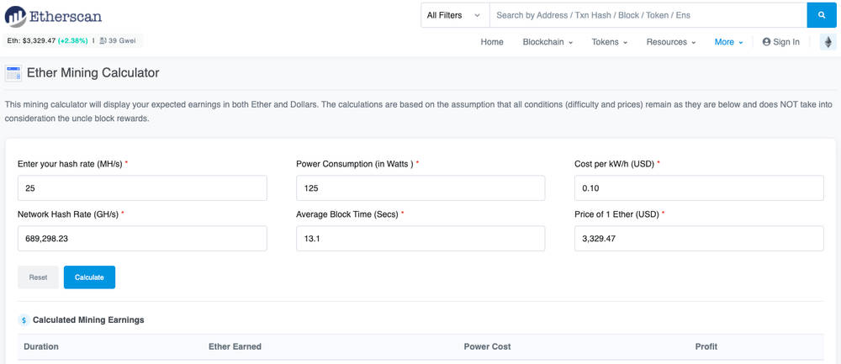The image size is (841, 364).
Task: Click the Cost per kW/h field
Action: [x=699, y=188]
